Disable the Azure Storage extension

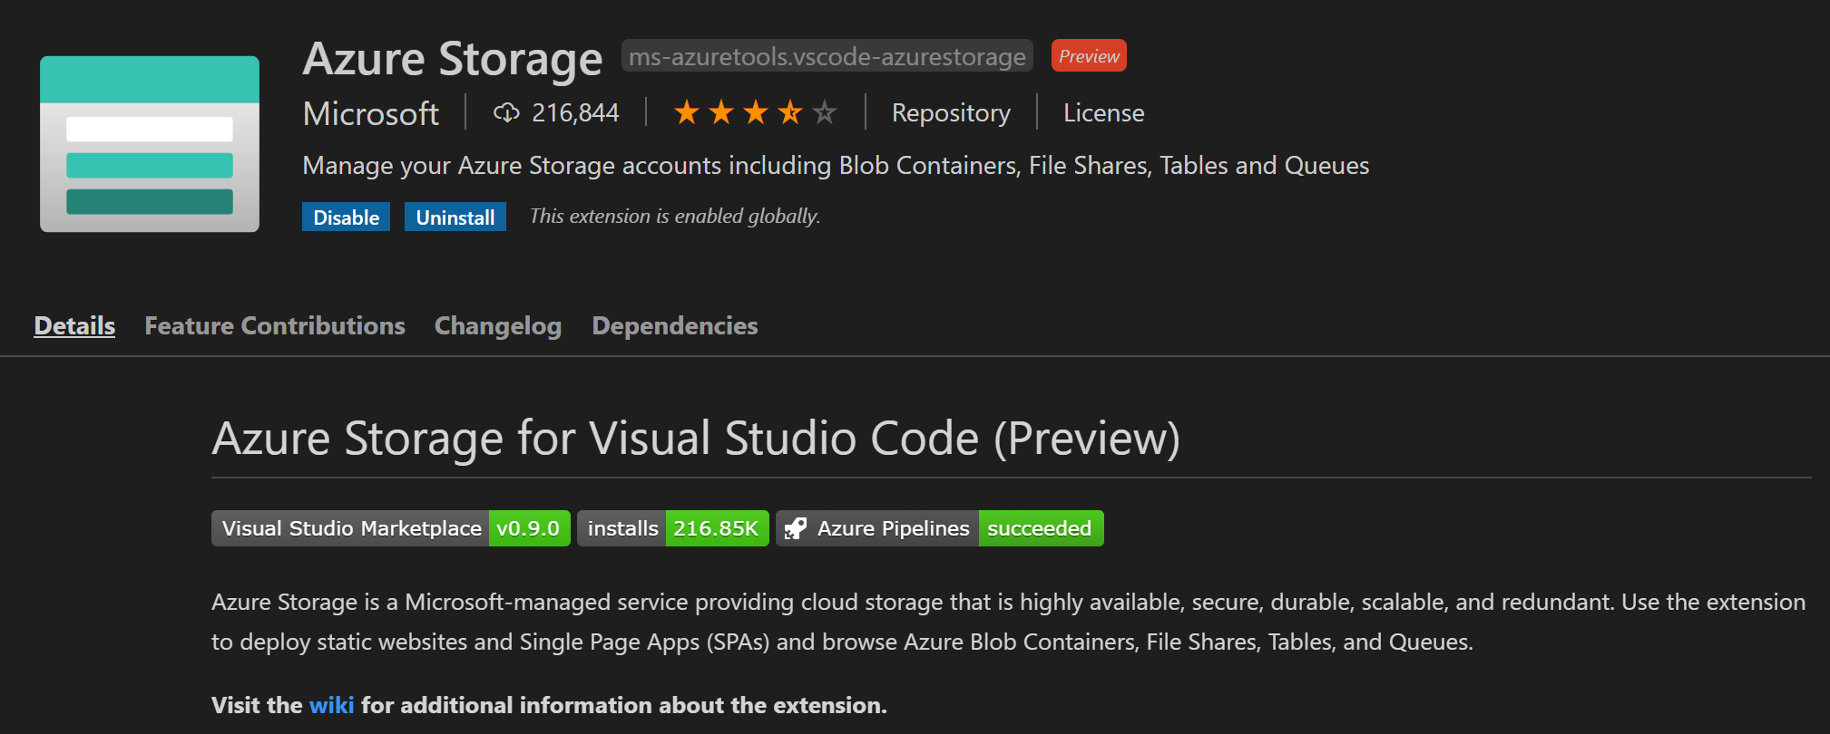point(346,217)
